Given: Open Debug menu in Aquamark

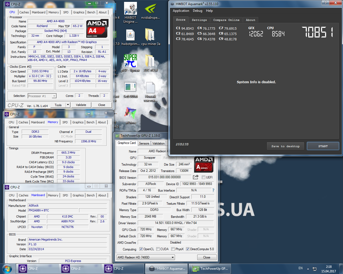Looking at the screenshot, I should pos(197,11).
